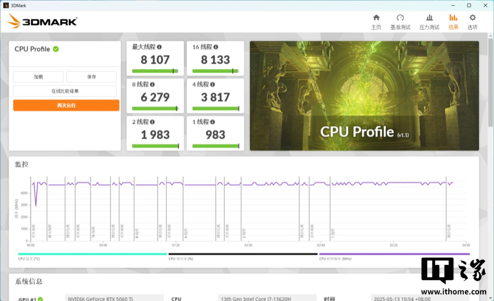
Task: Click info icon beside 8 线程
Action: pyautogui.click(x=152, y=84)
